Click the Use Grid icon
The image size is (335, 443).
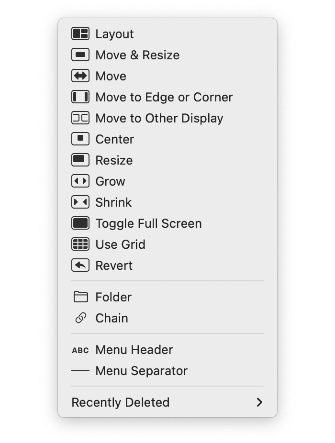pos(80,244)
